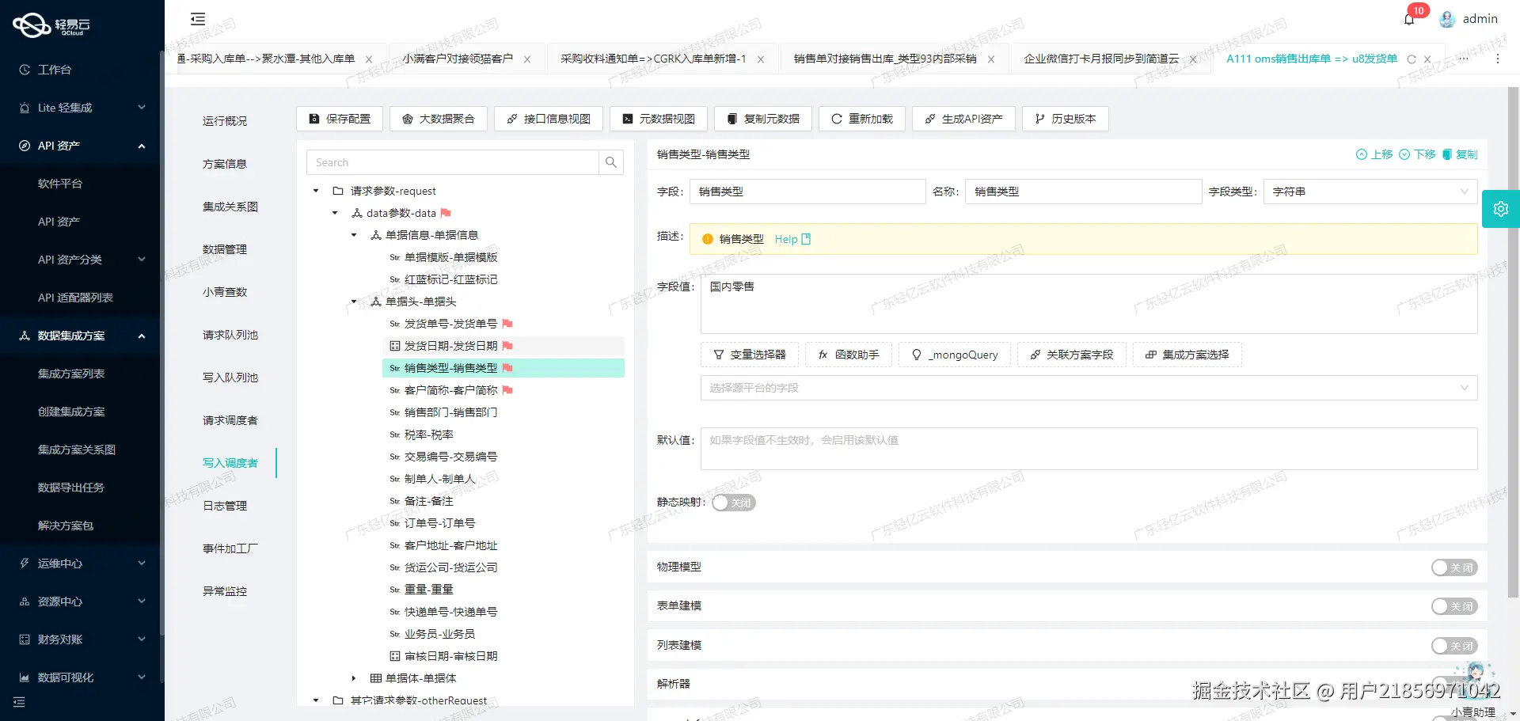Click the sidebar collapse hamburger icon
This screenshot has height=721, width=1520.
click(x=197, y=18)
